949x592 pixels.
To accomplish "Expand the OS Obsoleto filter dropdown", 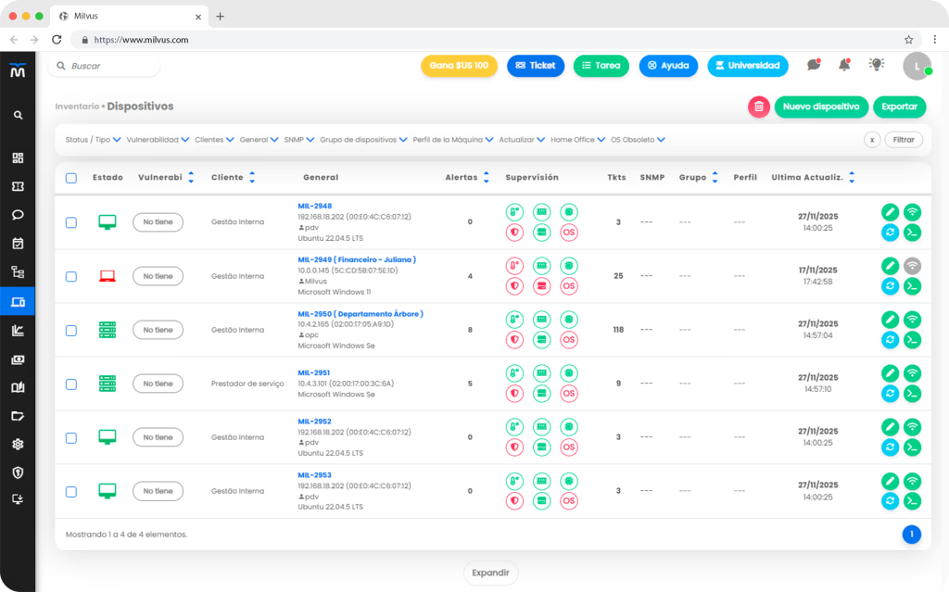I will [x=638, y=140].
